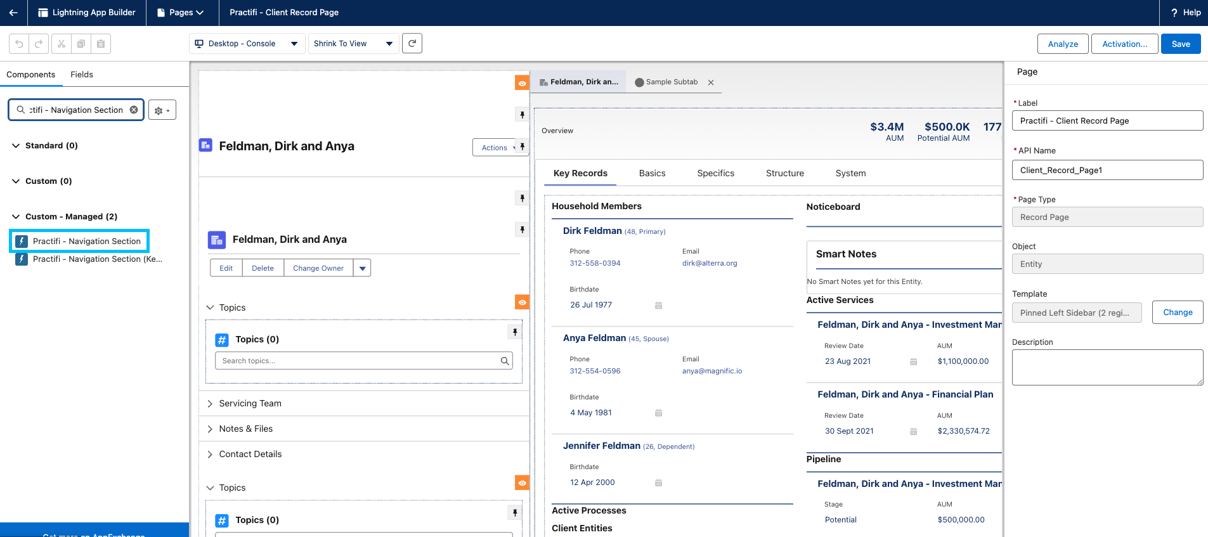Paste the copied component
The width and height of the screenshot is (1208, 537).
101,44
